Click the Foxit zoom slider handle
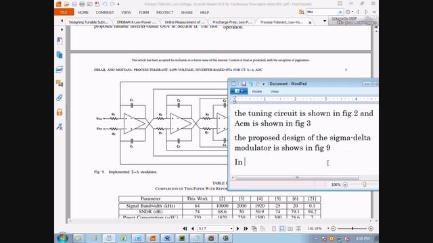This screenshot has width=433, height=243. point(352,229)
